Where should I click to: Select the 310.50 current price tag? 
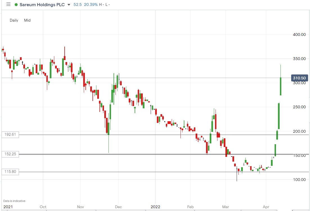(299, 78)
